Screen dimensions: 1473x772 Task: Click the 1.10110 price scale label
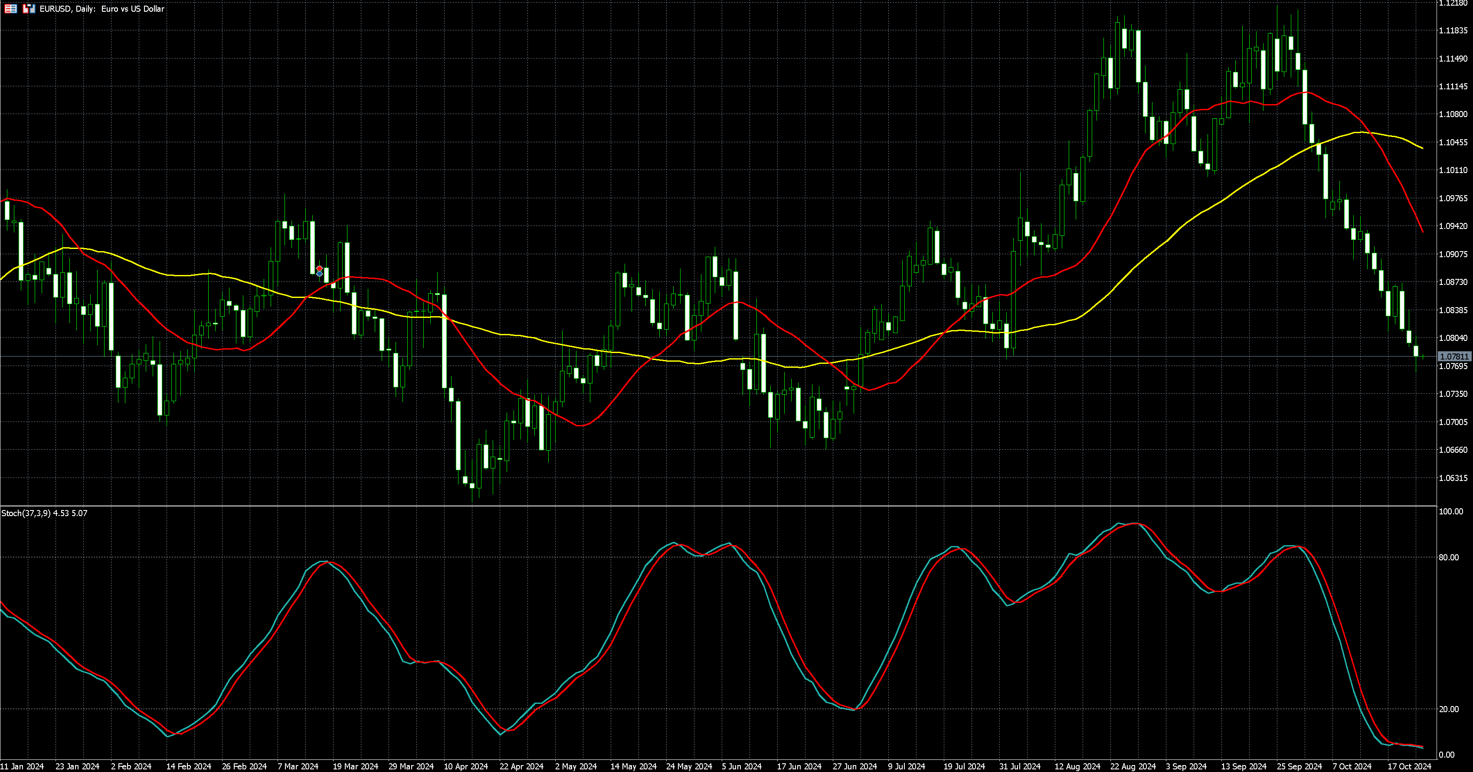tap(1453, 170)
